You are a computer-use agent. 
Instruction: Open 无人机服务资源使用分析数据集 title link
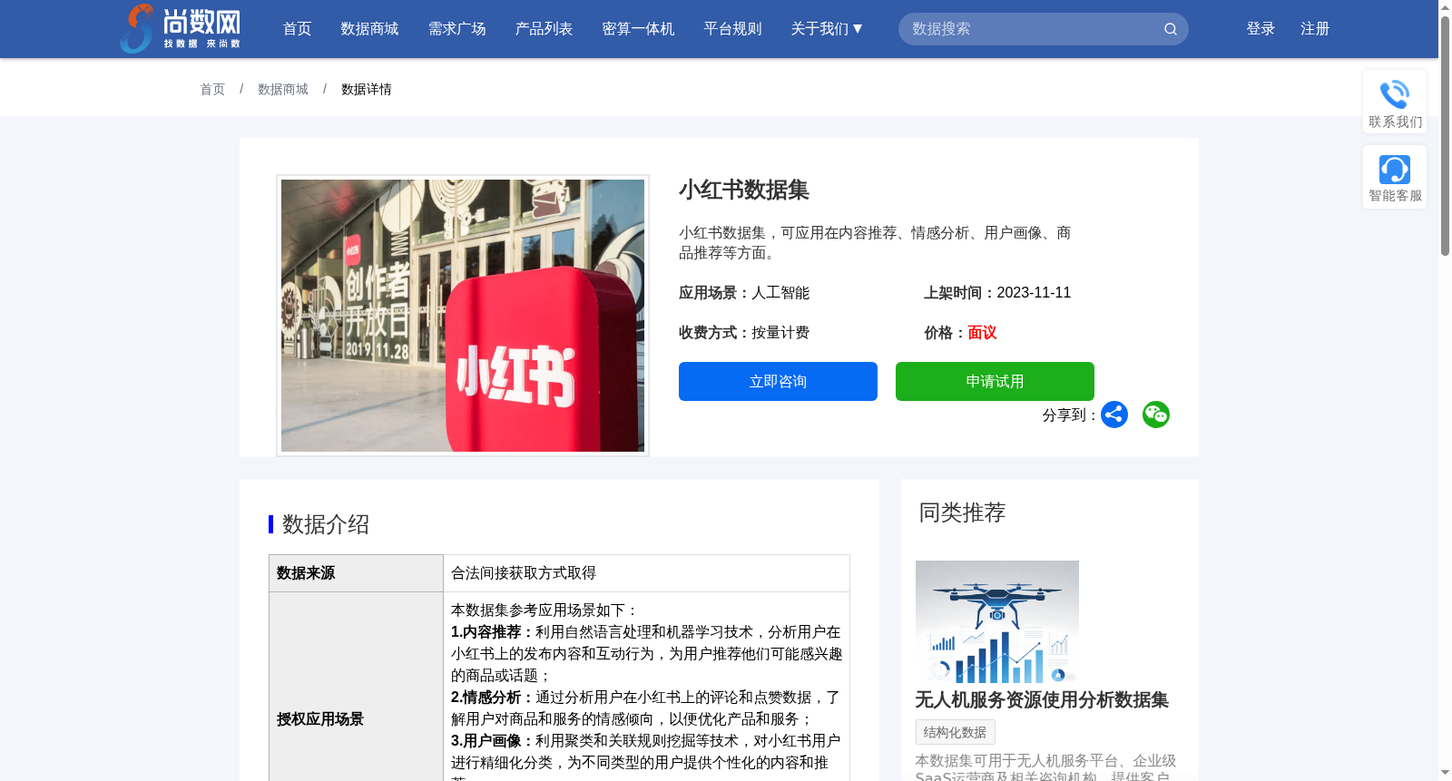pyautogui.click(x=1042, y=699)
